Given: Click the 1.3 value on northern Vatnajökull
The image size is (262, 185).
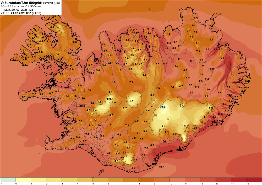Looking at the screenshot, I should (x=182, y=106).
